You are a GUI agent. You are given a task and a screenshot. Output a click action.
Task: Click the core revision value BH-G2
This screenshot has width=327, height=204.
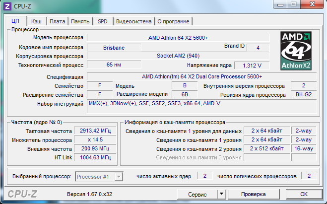click(304, 94)
